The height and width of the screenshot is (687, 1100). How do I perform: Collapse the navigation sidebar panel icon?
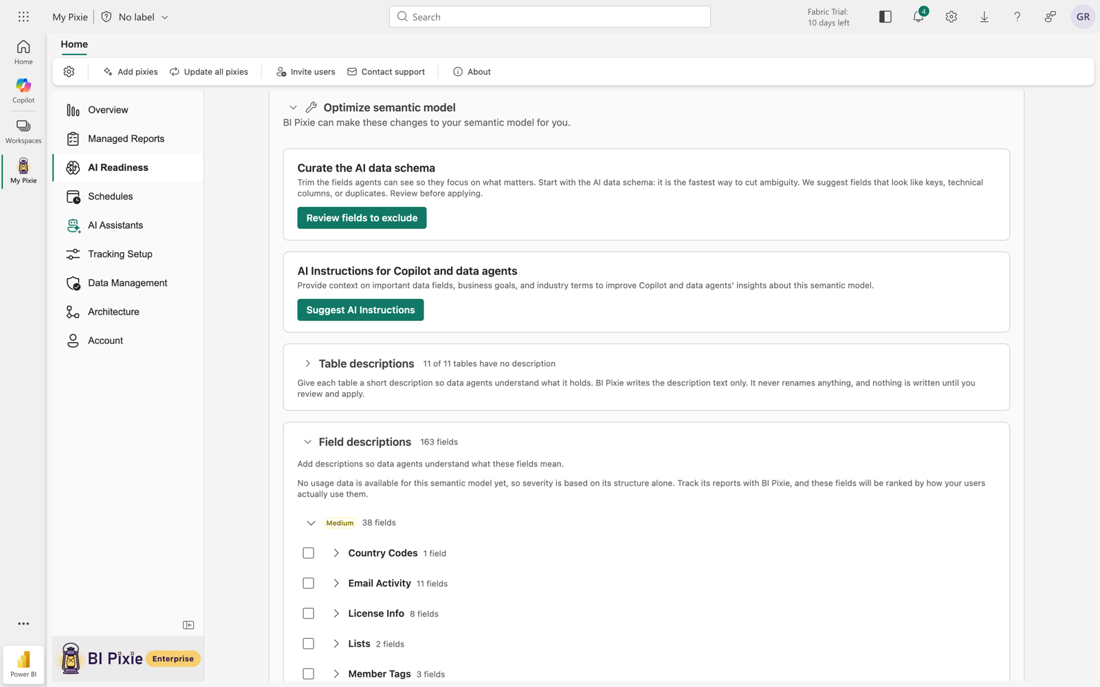[x=188, y=625]
